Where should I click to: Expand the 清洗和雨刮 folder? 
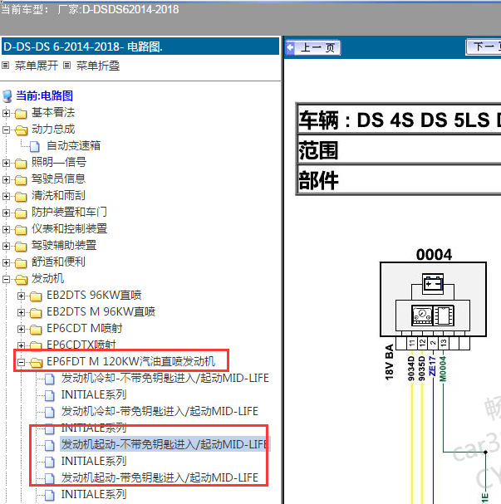(6, 196)
